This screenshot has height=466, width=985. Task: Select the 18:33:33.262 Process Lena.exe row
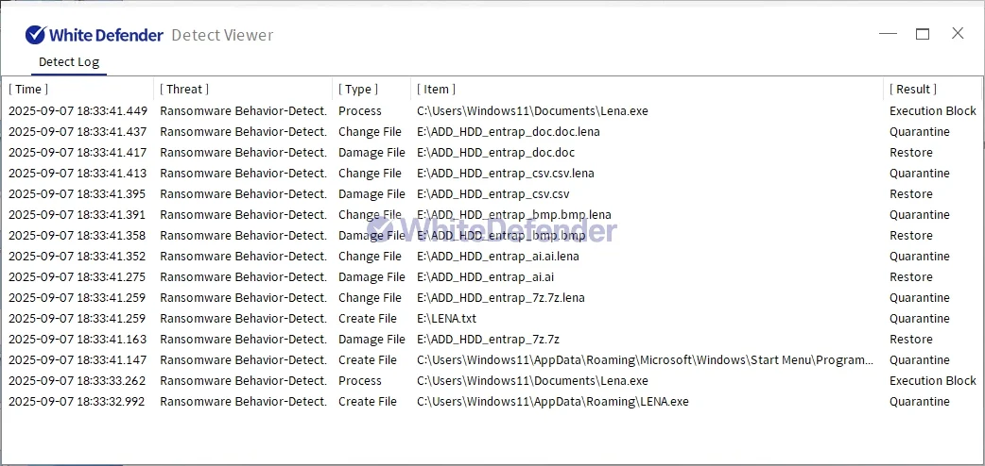pyautogui.click(x=532, y=381)
